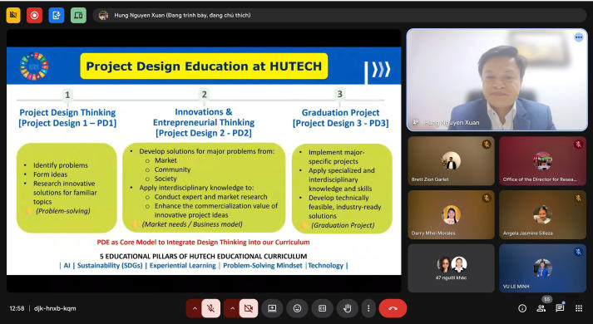This screenshot has width=593, height=324.
Task: Open the activities grid icon
Action: coord(579,308)
